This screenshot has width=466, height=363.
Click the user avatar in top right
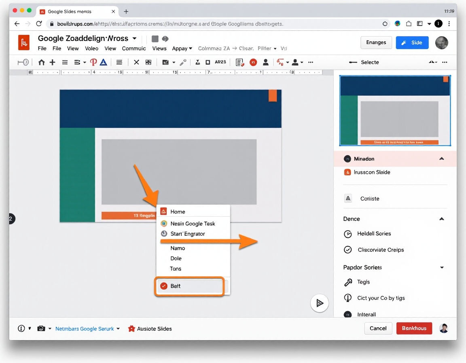[x=441, y=43]
